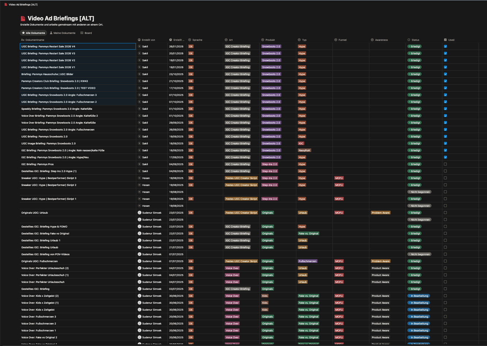Click the star icon on Alle Dokumente tab
This screenshot has width=487, height=346.
click(23, 33)
